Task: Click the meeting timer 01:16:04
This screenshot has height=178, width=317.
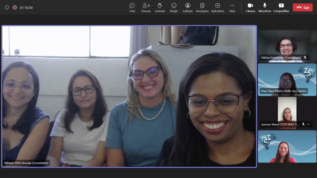Action: (26, 8)
